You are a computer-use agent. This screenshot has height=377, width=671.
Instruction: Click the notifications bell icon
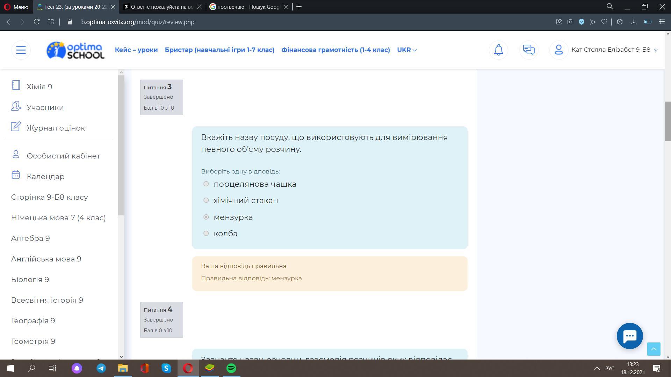click(498, 50)
